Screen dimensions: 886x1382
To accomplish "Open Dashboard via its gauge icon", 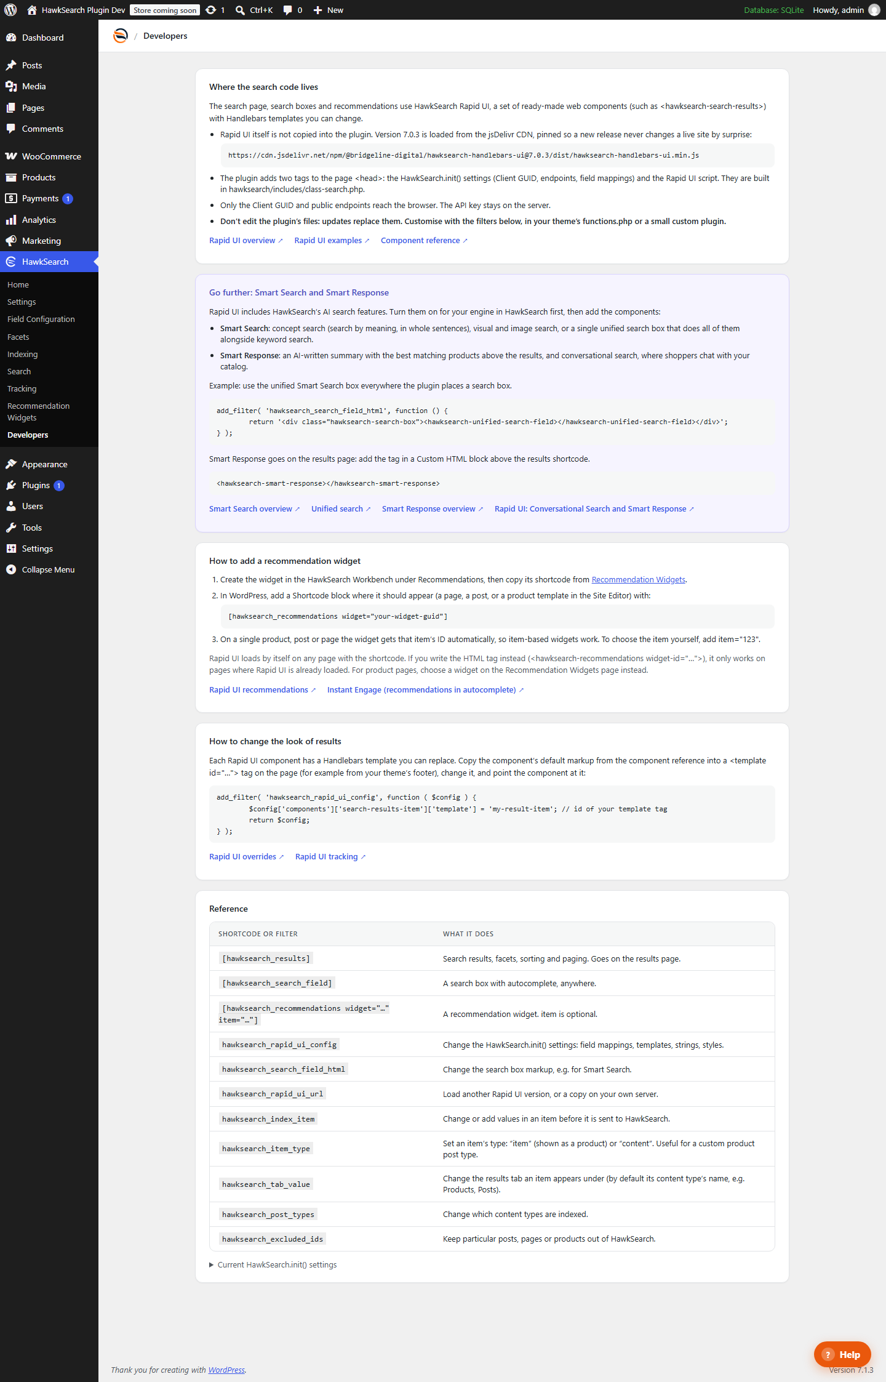I will [11, 38].
